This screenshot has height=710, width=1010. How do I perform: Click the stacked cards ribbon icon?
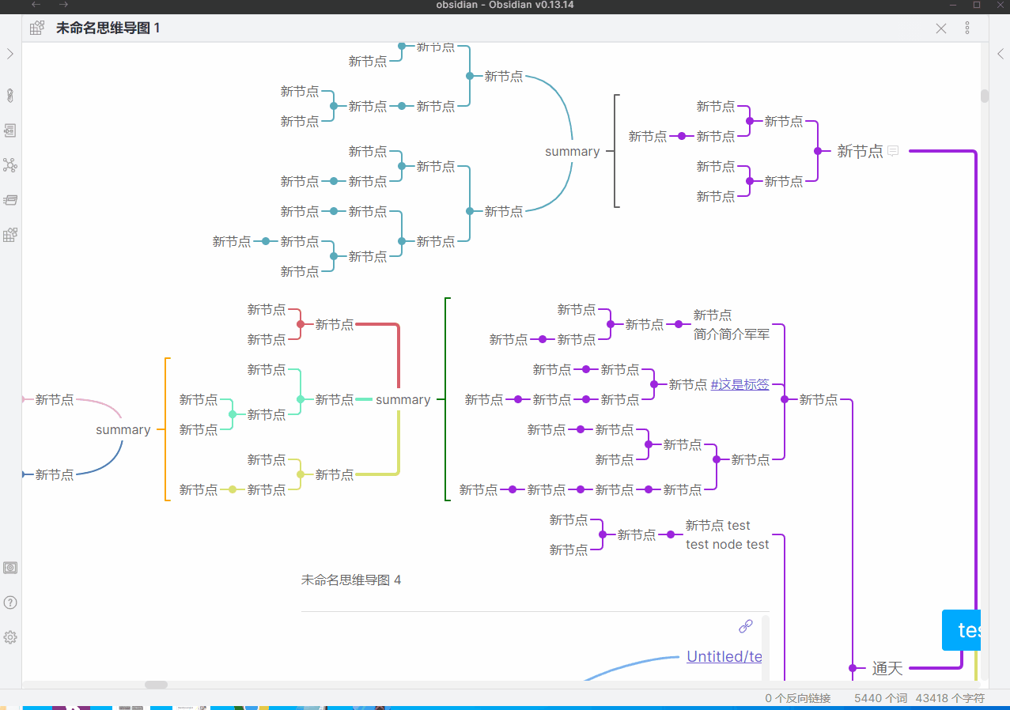click(x=10, y=200)
